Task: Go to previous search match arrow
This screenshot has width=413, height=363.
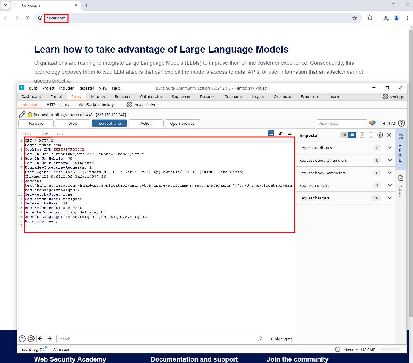Action: pyautogui.click(x=40, y=339)
